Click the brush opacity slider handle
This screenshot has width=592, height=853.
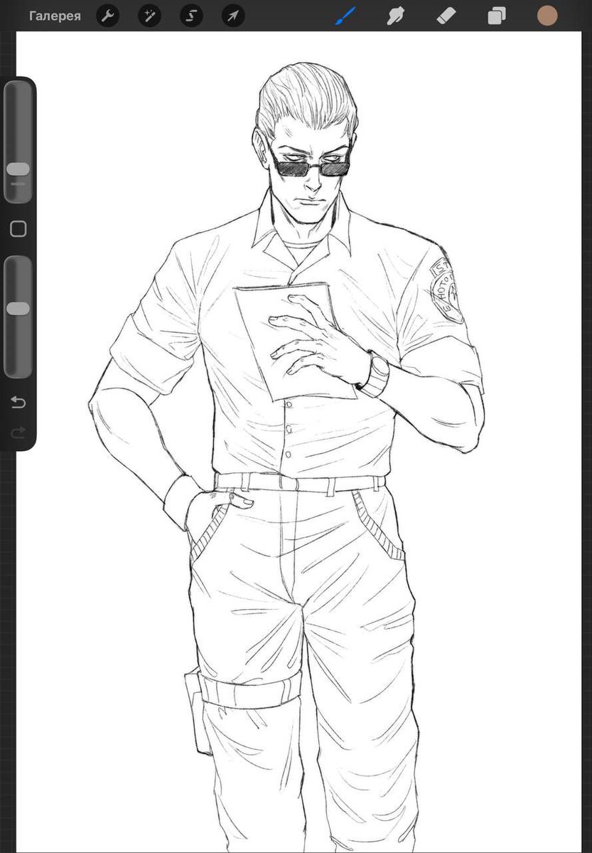pos(18,309)
